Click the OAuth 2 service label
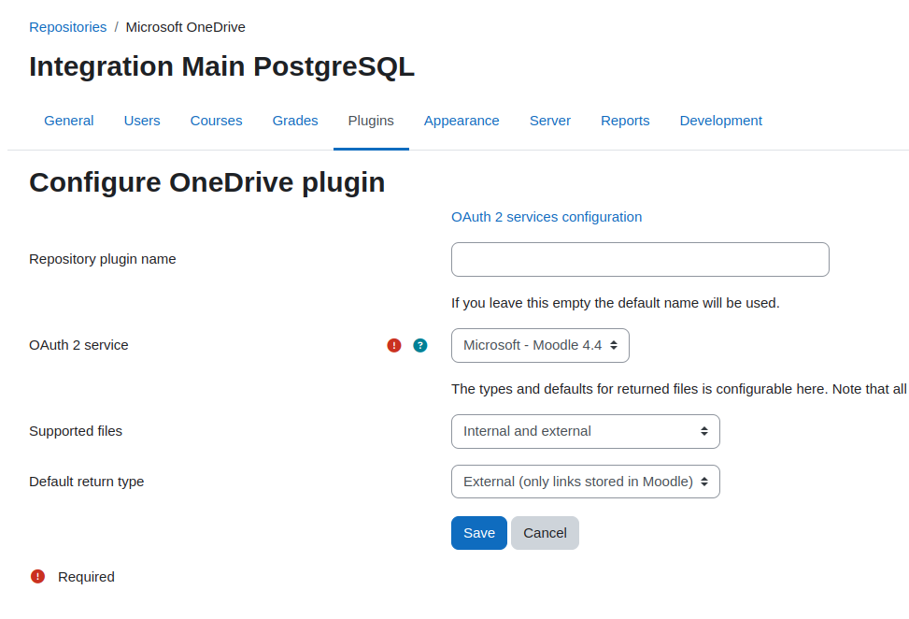Viewport: 909px width, 619px height. point(78,345)
